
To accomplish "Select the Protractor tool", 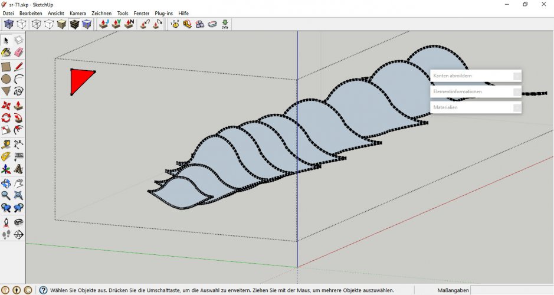I will click(6, 156).
